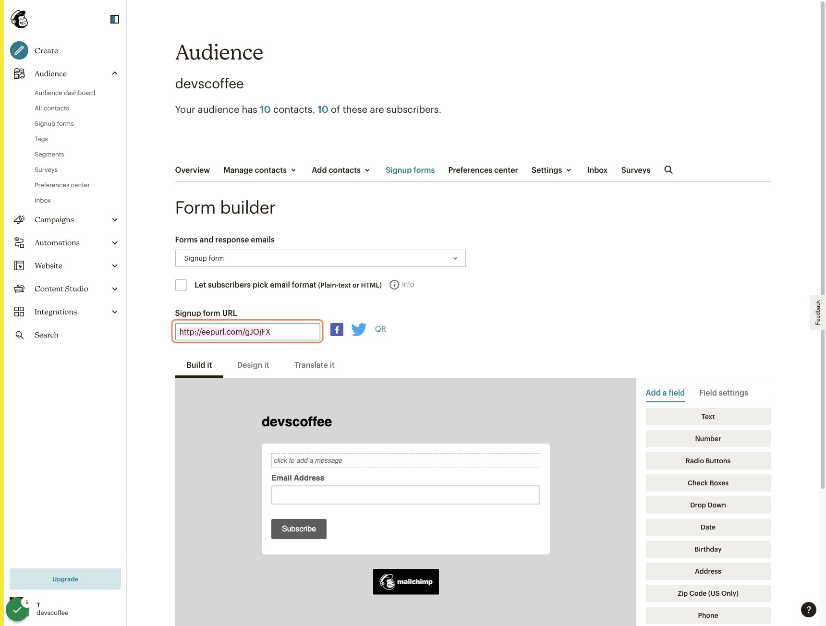Add a Radio Buttons field
The height and width of the screenshot is (626, 826).
(708, 461)
